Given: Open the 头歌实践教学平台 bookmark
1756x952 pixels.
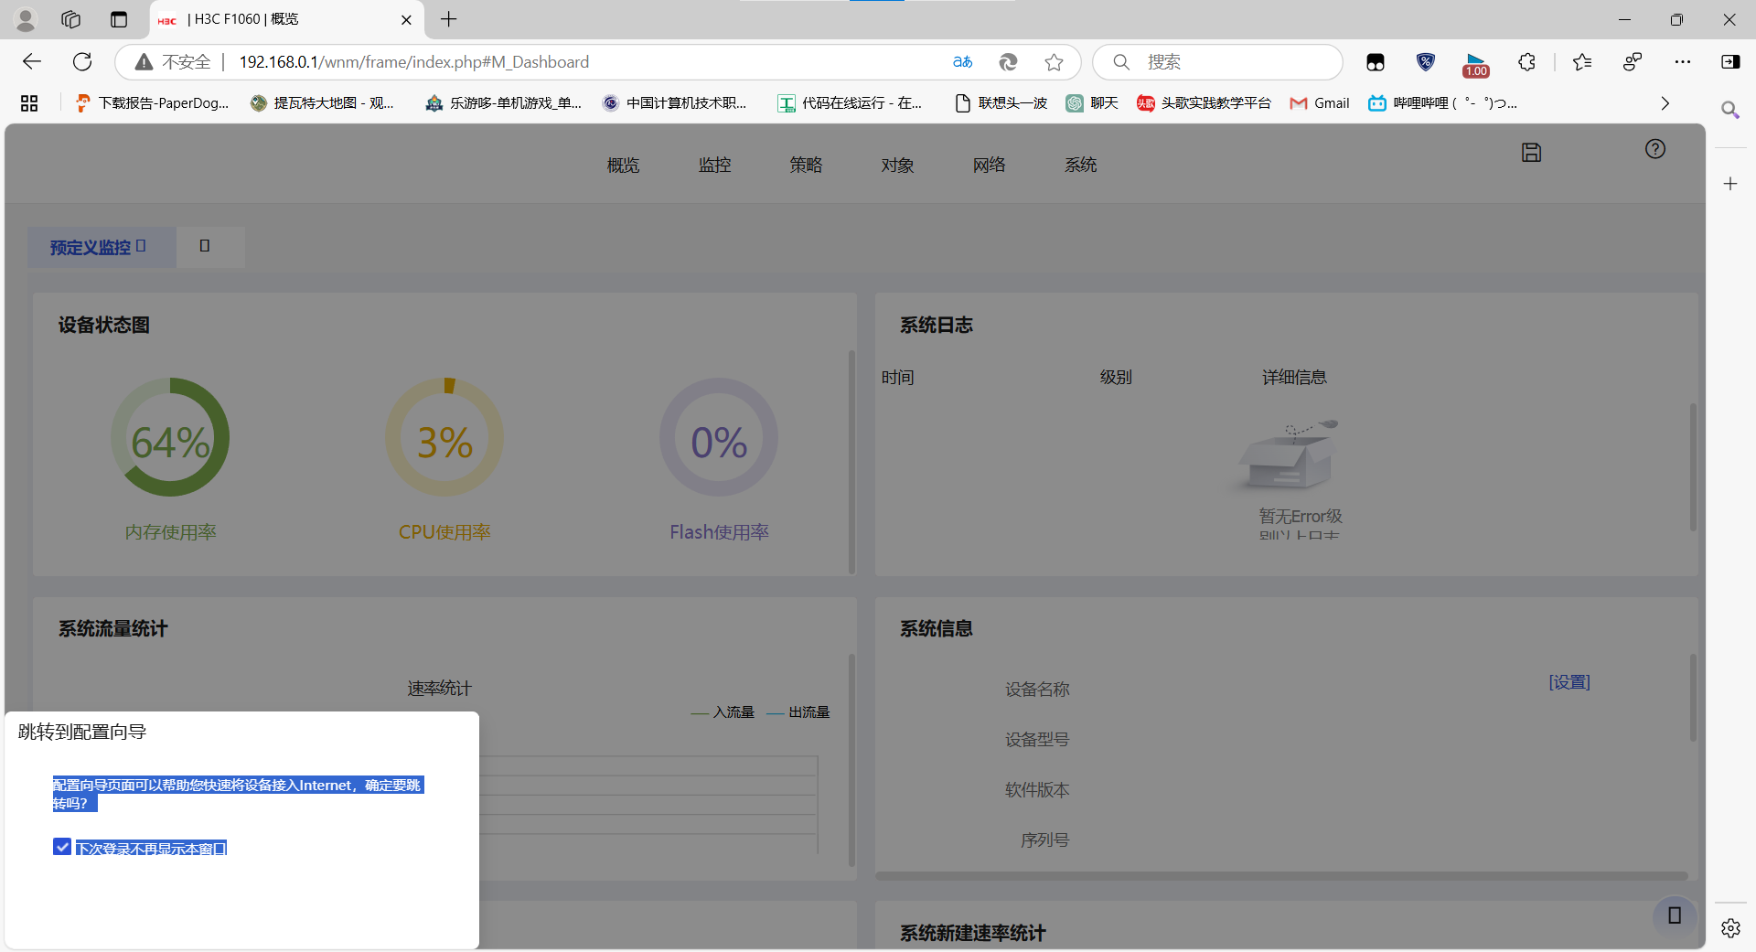Looking at the screenshot, I should (1204, 103).
